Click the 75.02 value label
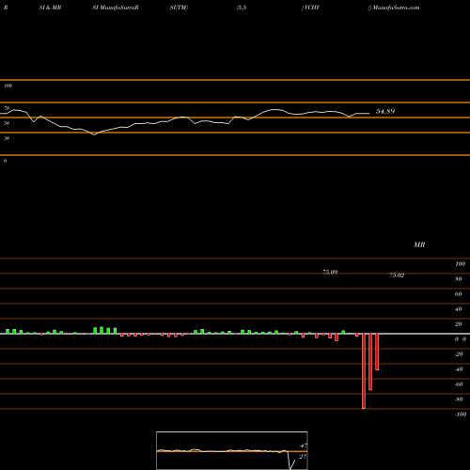This screenshot has height=470, width=470. pos(397,275)
